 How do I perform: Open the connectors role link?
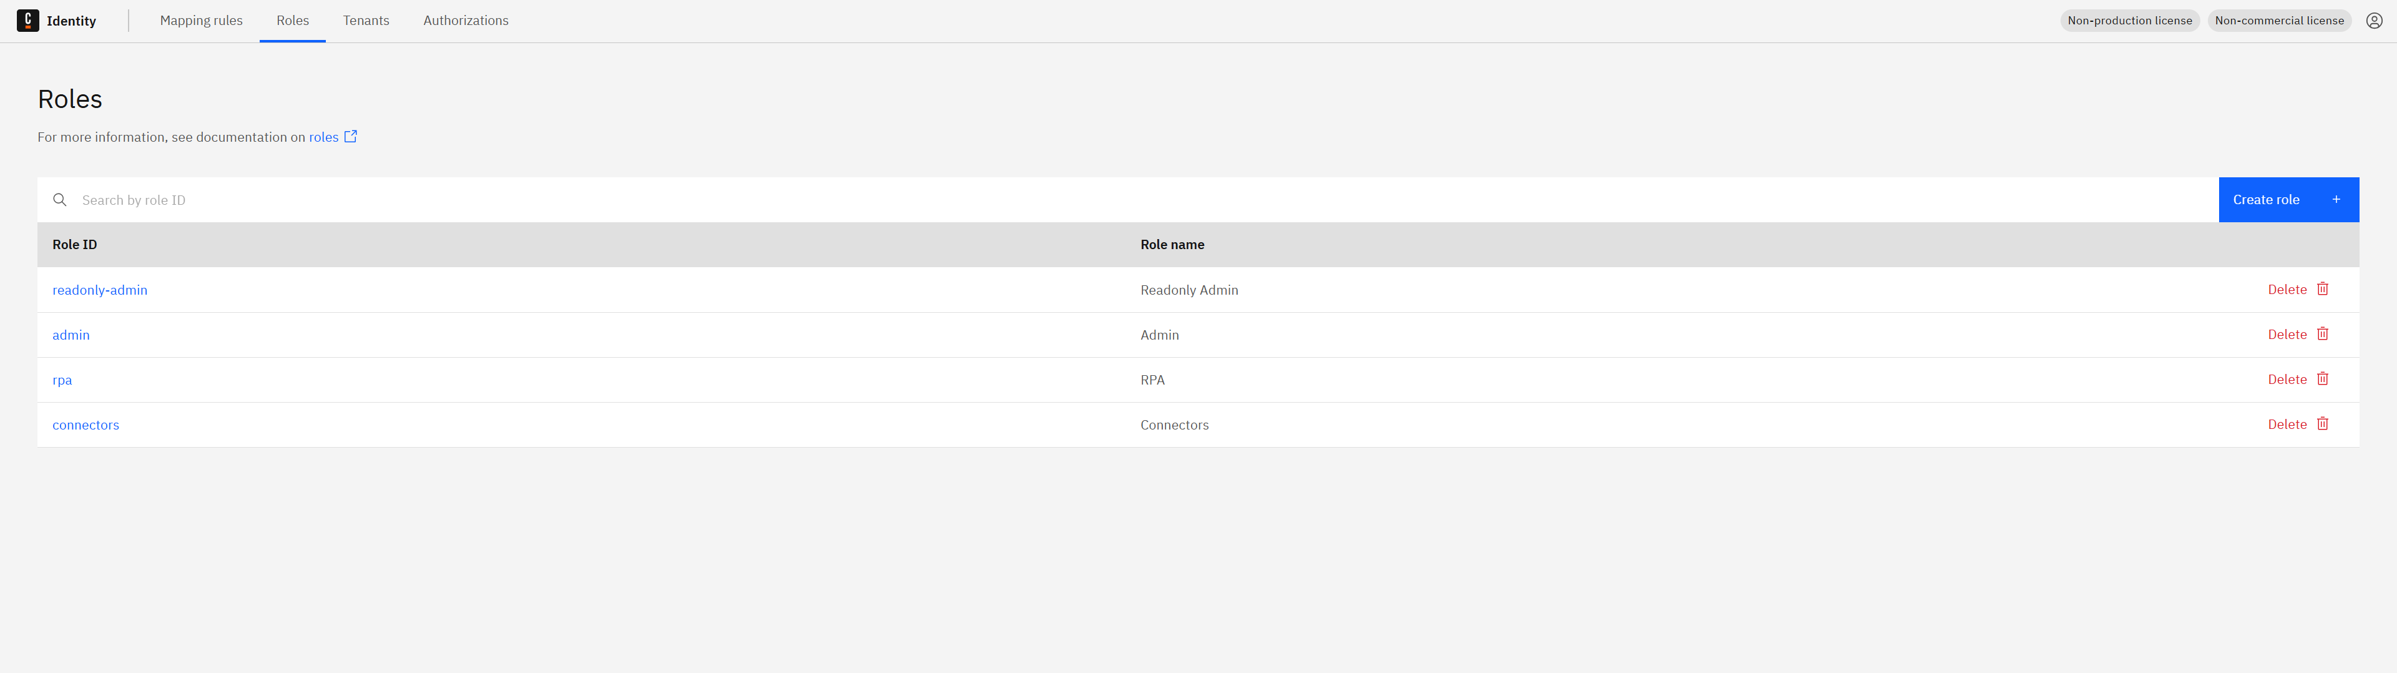(x=86, y=425)
